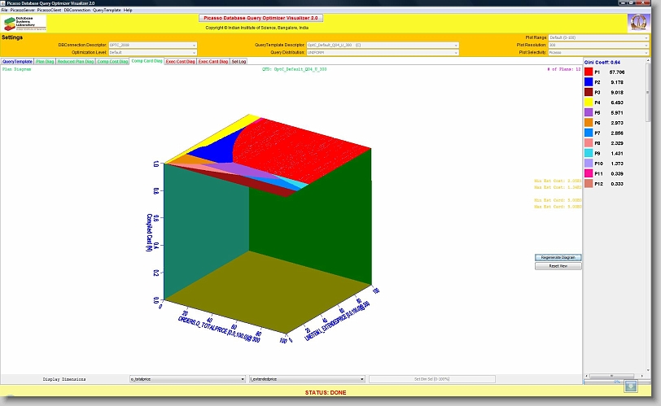The width and height of the screenshot is (661, 406).
Task: Click the Database Systems Laboratory logo
Action: [x=25, y=23]
